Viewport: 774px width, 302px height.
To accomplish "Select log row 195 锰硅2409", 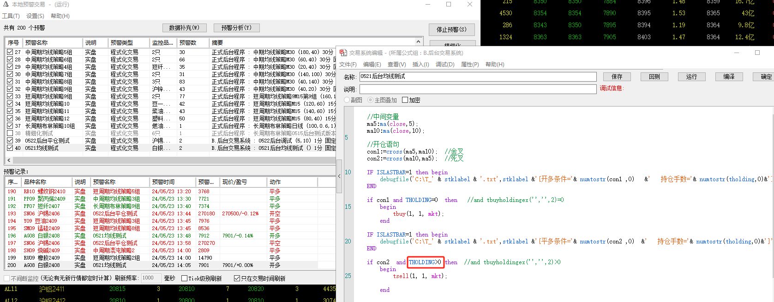I will [x=170, y=228].
